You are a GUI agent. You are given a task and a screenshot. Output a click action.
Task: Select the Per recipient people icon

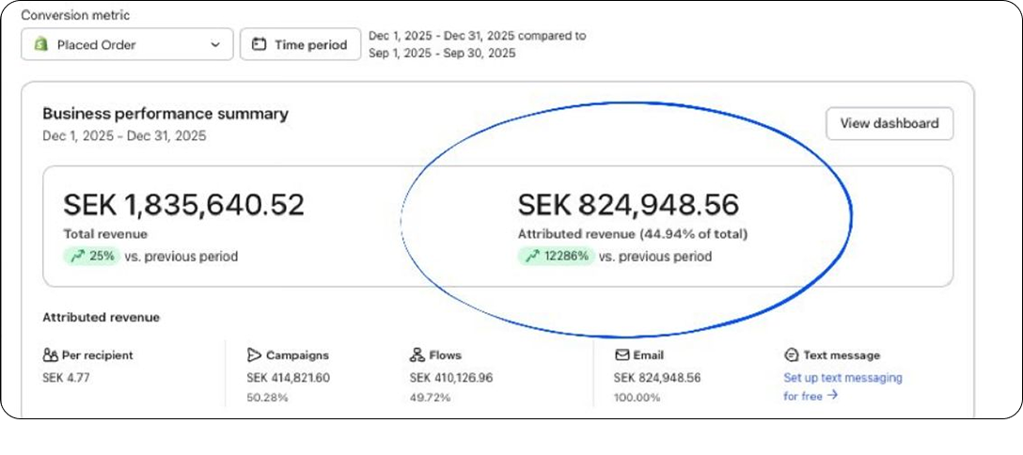pos(50,355)
